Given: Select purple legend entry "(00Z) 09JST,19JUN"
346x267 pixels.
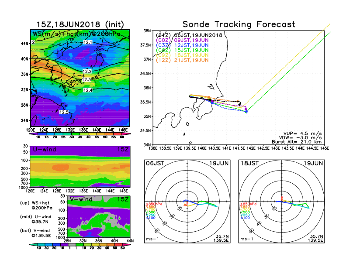Looking at the screenshot, I should click(x=182, y=40).
